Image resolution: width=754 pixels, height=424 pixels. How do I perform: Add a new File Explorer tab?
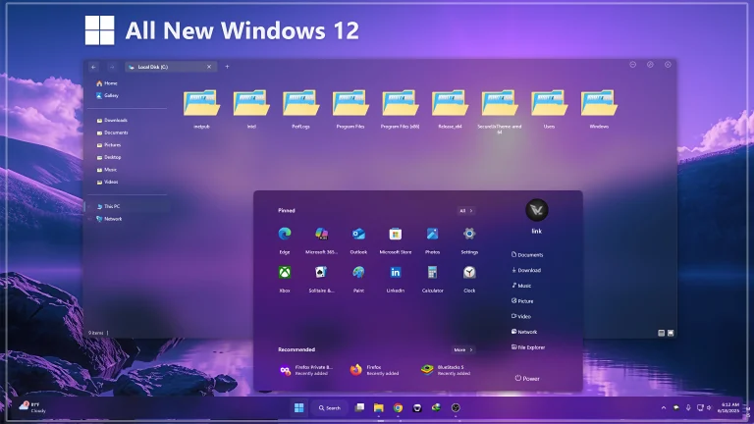tap(227, 67)
